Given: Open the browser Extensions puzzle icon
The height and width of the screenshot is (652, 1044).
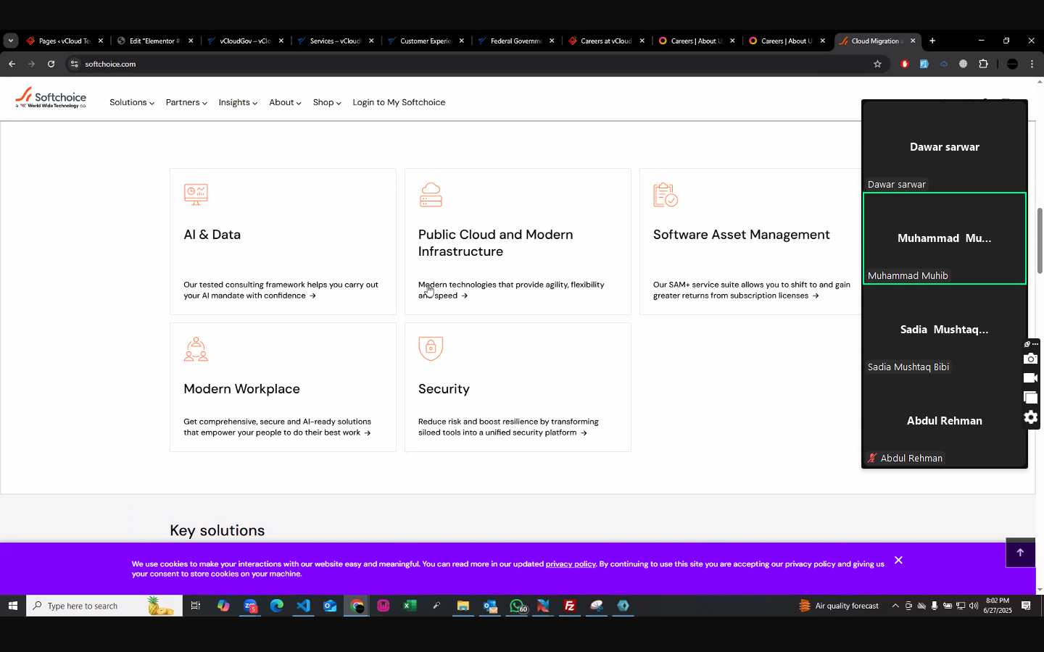Looking at the screenshot, I should point(983,64).
